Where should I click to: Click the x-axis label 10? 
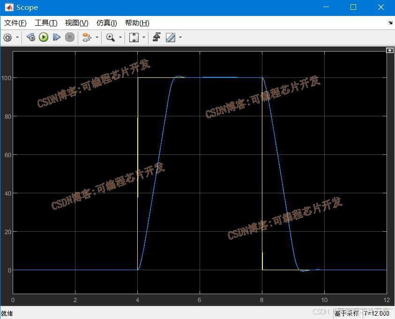pos(324,300)
